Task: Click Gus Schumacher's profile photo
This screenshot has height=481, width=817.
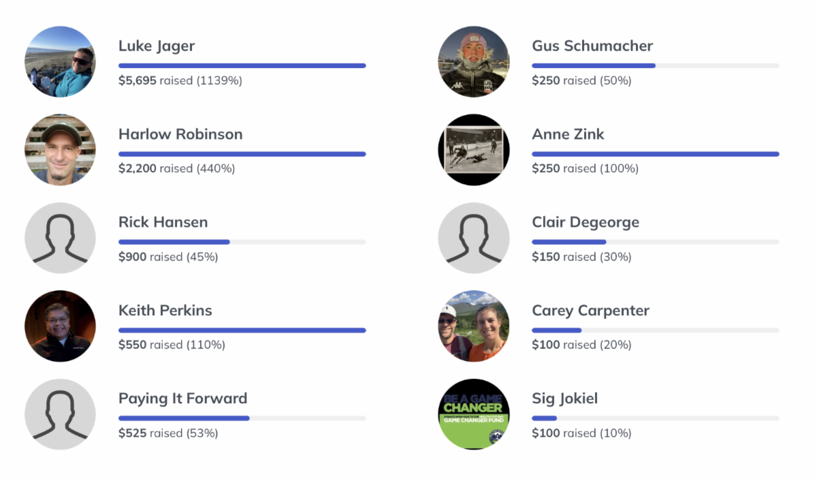Action: coord(473,62)
